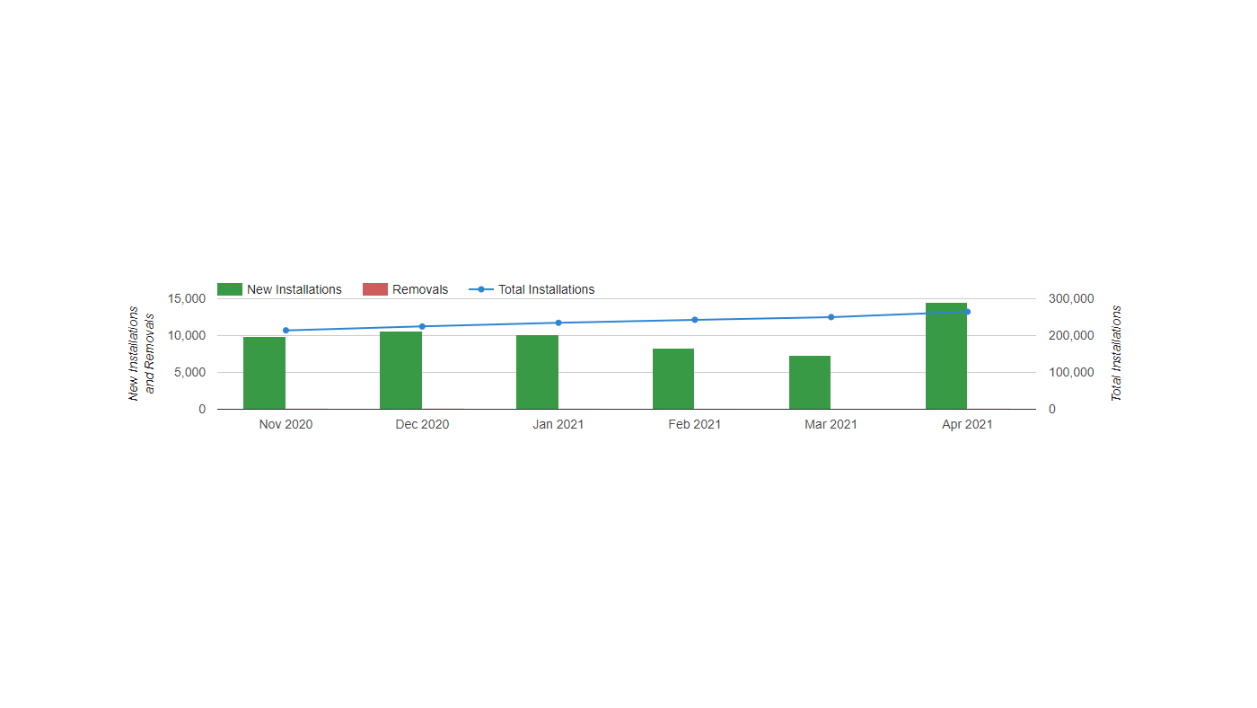Click the Apr 2021 axis label

[967, 424]
